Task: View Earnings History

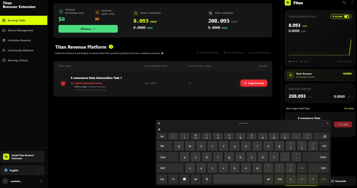Action: coord(24,60)
